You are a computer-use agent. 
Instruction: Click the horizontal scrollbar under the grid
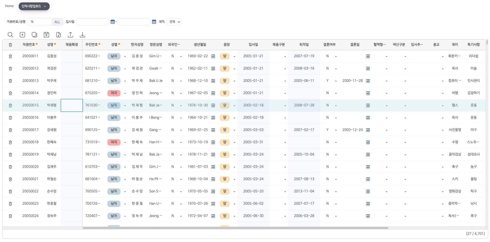pos(235,228)
